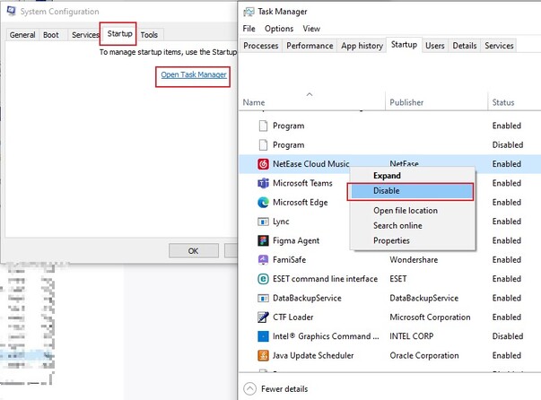The height and width of the screenshot is (400, 541).
Task: Choose Search online in context menu
Action: tap(412, 225)
